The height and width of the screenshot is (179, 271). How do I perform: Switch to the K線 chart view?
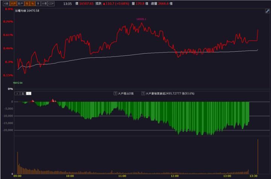pyautogui.click(x=6, y=3)
